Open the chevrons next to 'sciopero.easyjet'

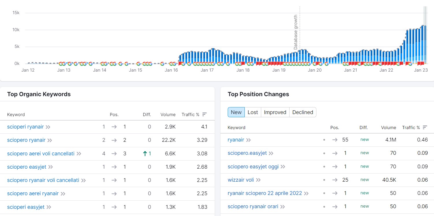pos(271,153)
